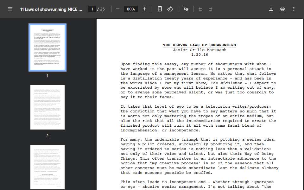Viewport: 304px width, 190px height.
Task: Open the draw annotation tool
Action: [x=186, y=9]
